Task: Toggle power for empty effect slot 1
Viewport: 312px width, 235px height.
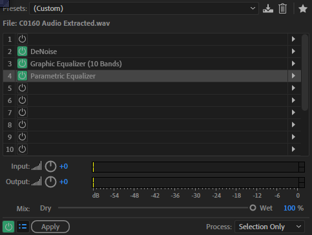Action: click(x=22, y=39)
